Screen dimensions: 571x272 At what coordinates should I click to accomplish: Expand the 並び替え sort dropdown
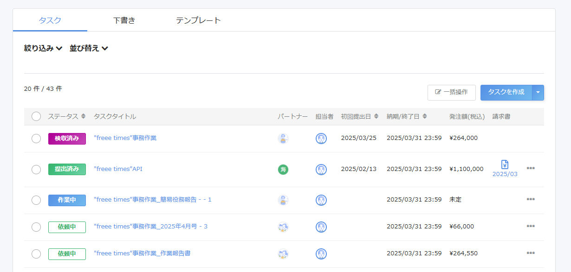pos(89,48)
